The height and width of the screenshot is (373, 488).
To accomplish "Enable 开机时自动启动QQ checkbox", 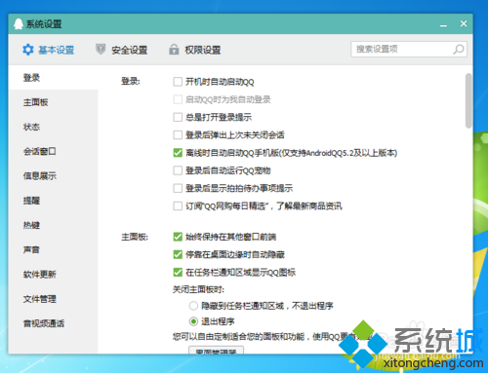I will [178, 82].
